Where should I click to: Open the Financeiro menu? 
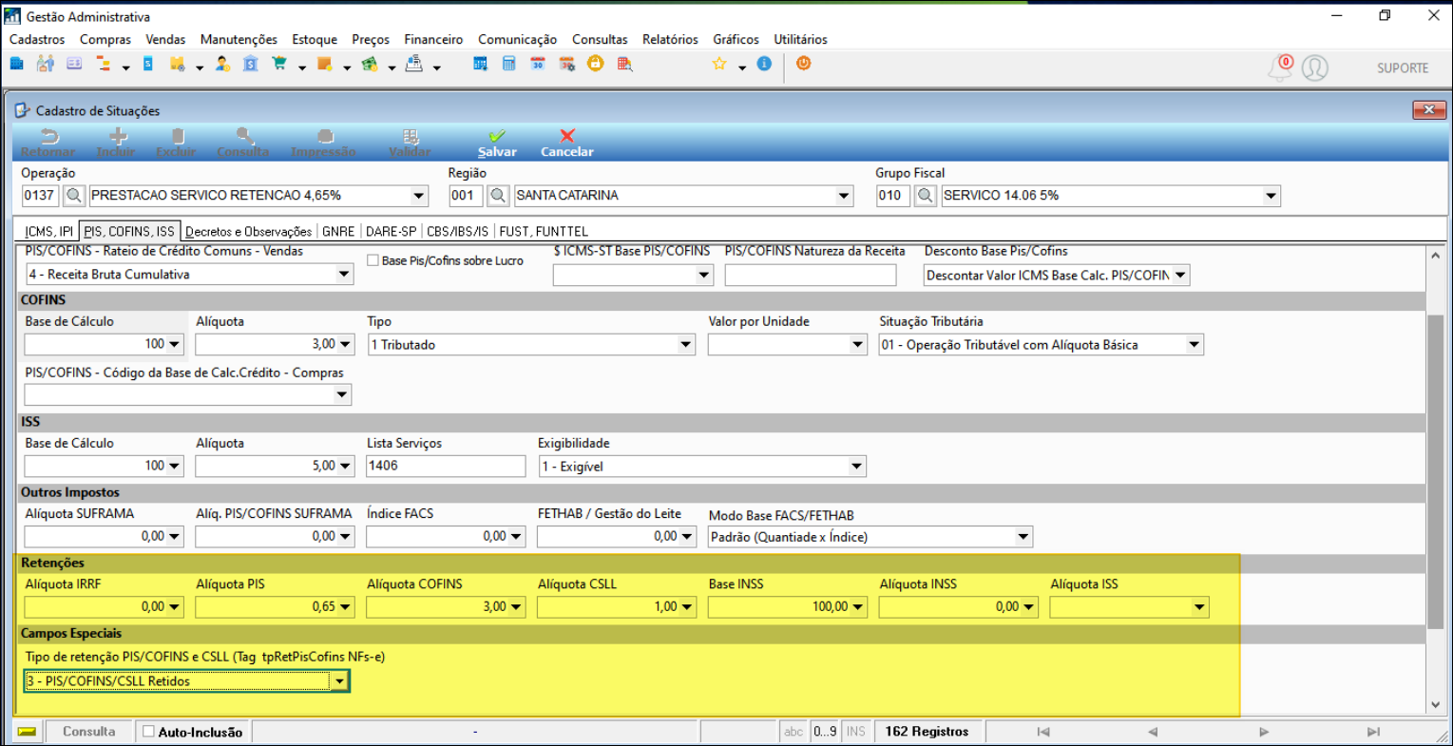click(x=433, y=39)
